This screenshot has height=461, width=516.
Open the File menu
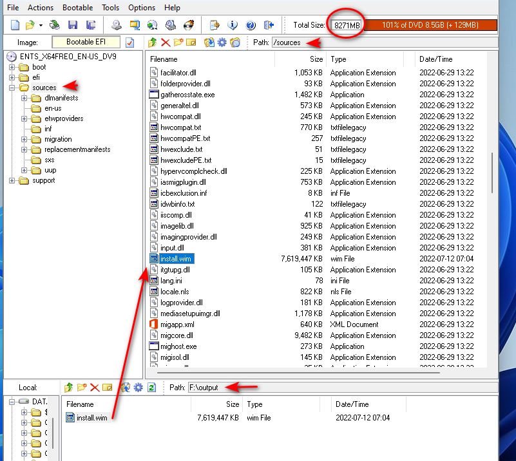click(13, 8)
